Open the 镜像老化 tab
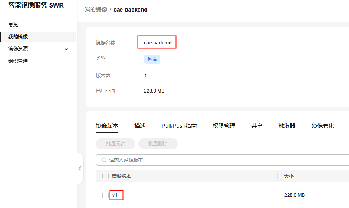The image size is (349, 208). [323, 126]
